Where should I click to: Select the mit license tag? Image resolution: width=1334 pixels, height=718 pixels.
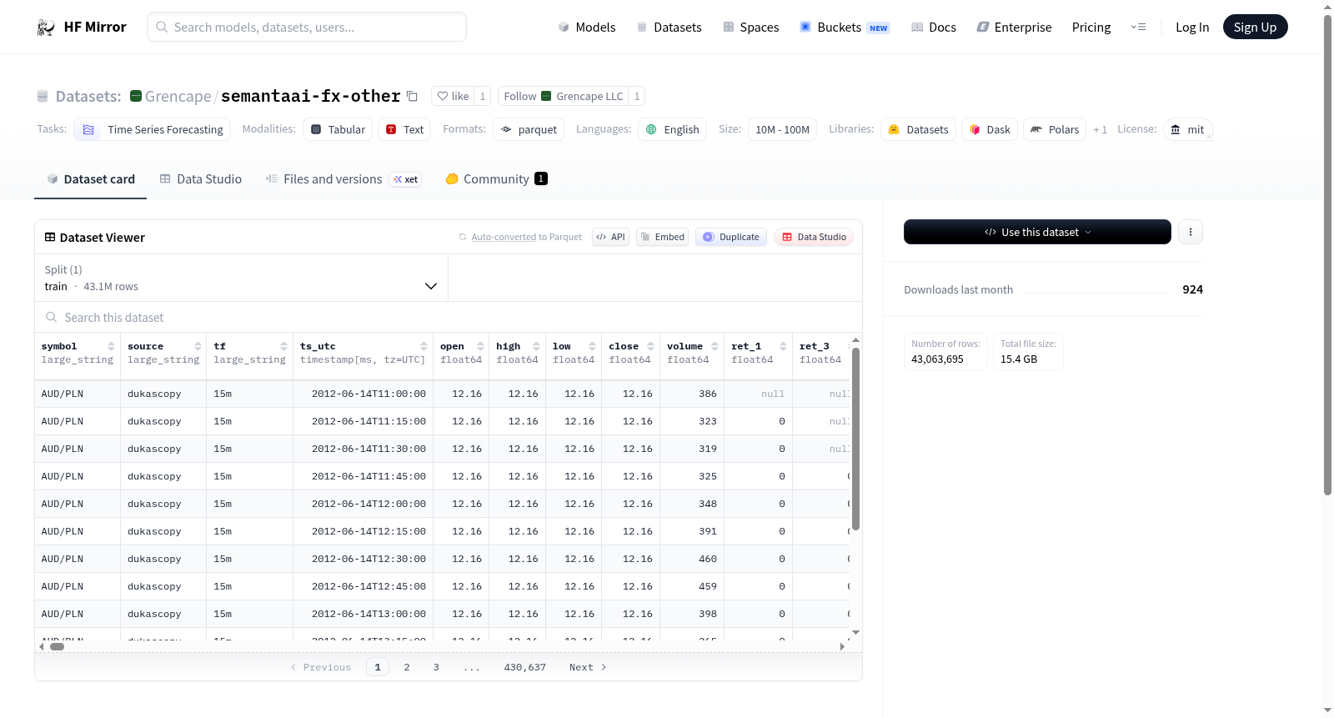click(x=1187, y=129)
